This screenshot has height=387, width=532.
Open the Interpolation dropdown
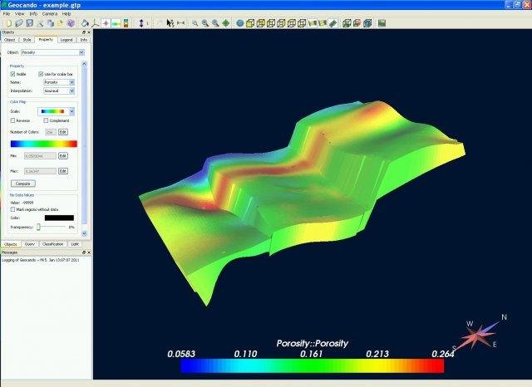tap(59, 91)
